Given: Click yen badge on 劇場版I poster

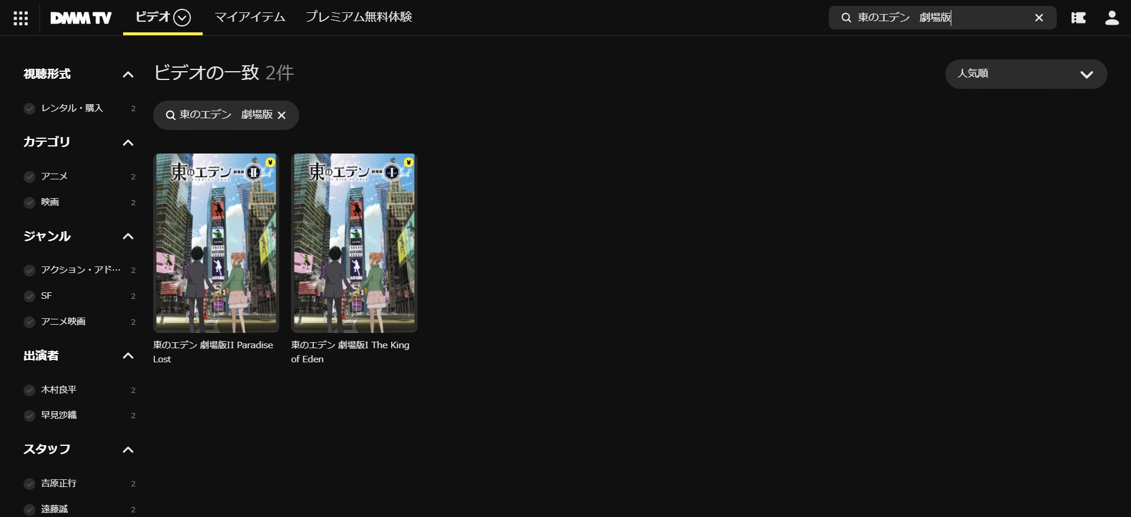Looking at the screenshot, I should [x=408, y=162].
